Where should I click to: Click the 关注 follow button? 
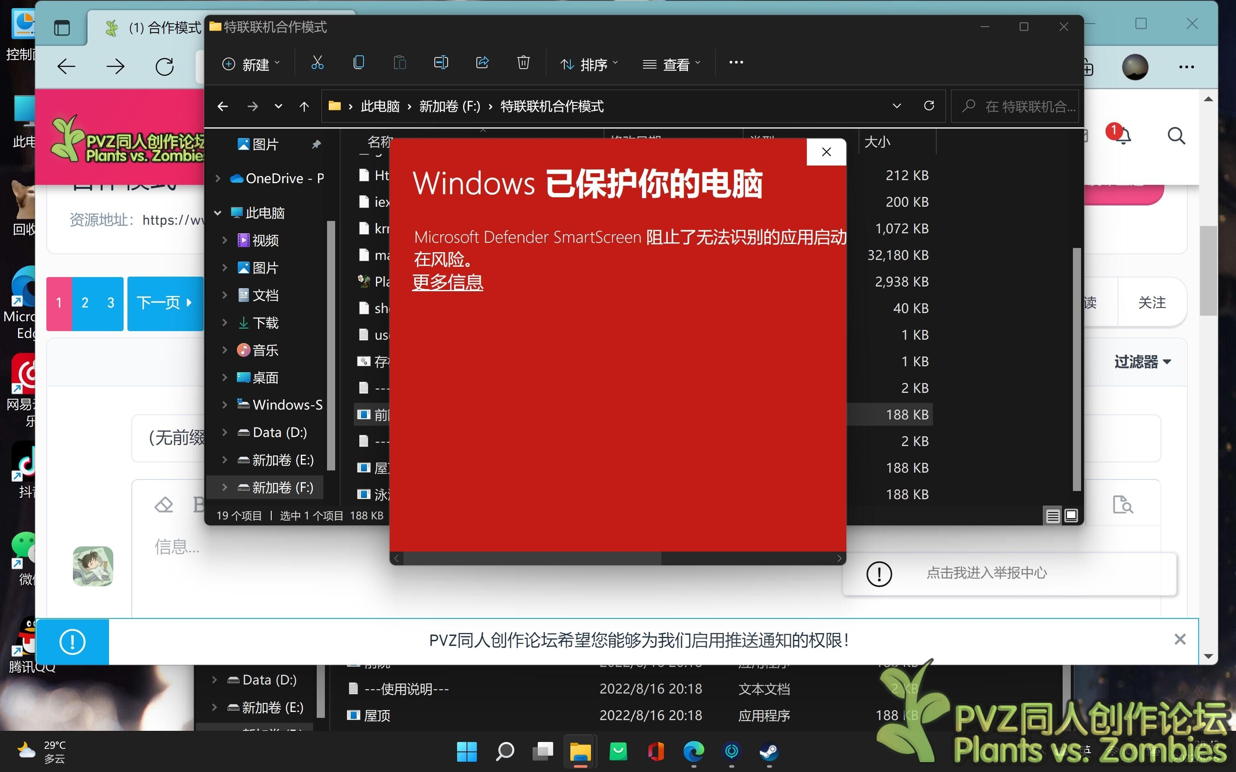coord(1152,302)
